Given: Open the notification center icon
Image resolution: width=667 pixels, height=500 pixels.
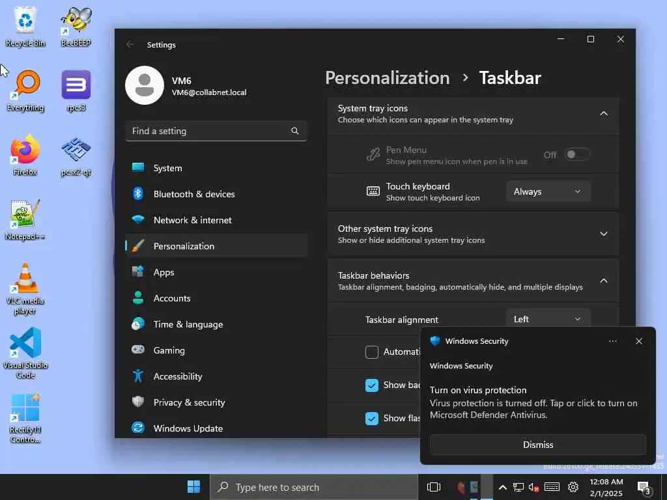Looking at the screenshot, I should coord(644,488).
